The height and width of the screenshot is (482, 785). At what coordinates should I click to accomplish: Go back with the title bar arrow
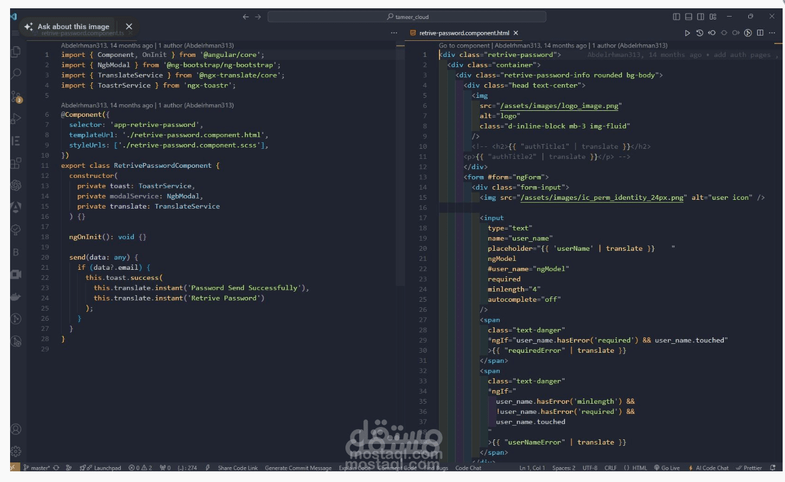pos(246,17)
